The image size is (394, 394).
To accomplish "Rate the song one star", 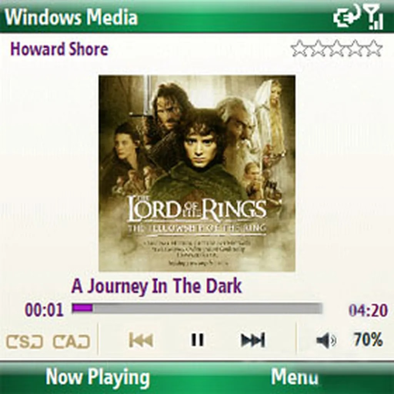I will 300,48.
